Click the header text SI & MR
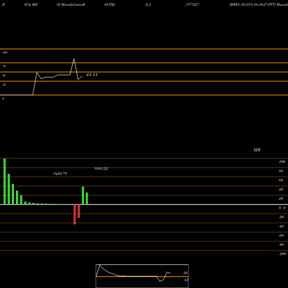288x288 pixels. pyautogui.click(x=31, y=5)
